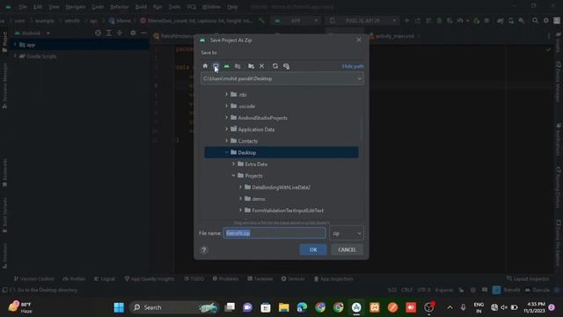Click Hide path link

pos(353,66)
